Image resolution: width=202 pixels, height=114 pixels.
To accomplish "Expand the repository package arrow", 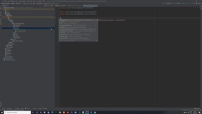I will tap(13, 36).
